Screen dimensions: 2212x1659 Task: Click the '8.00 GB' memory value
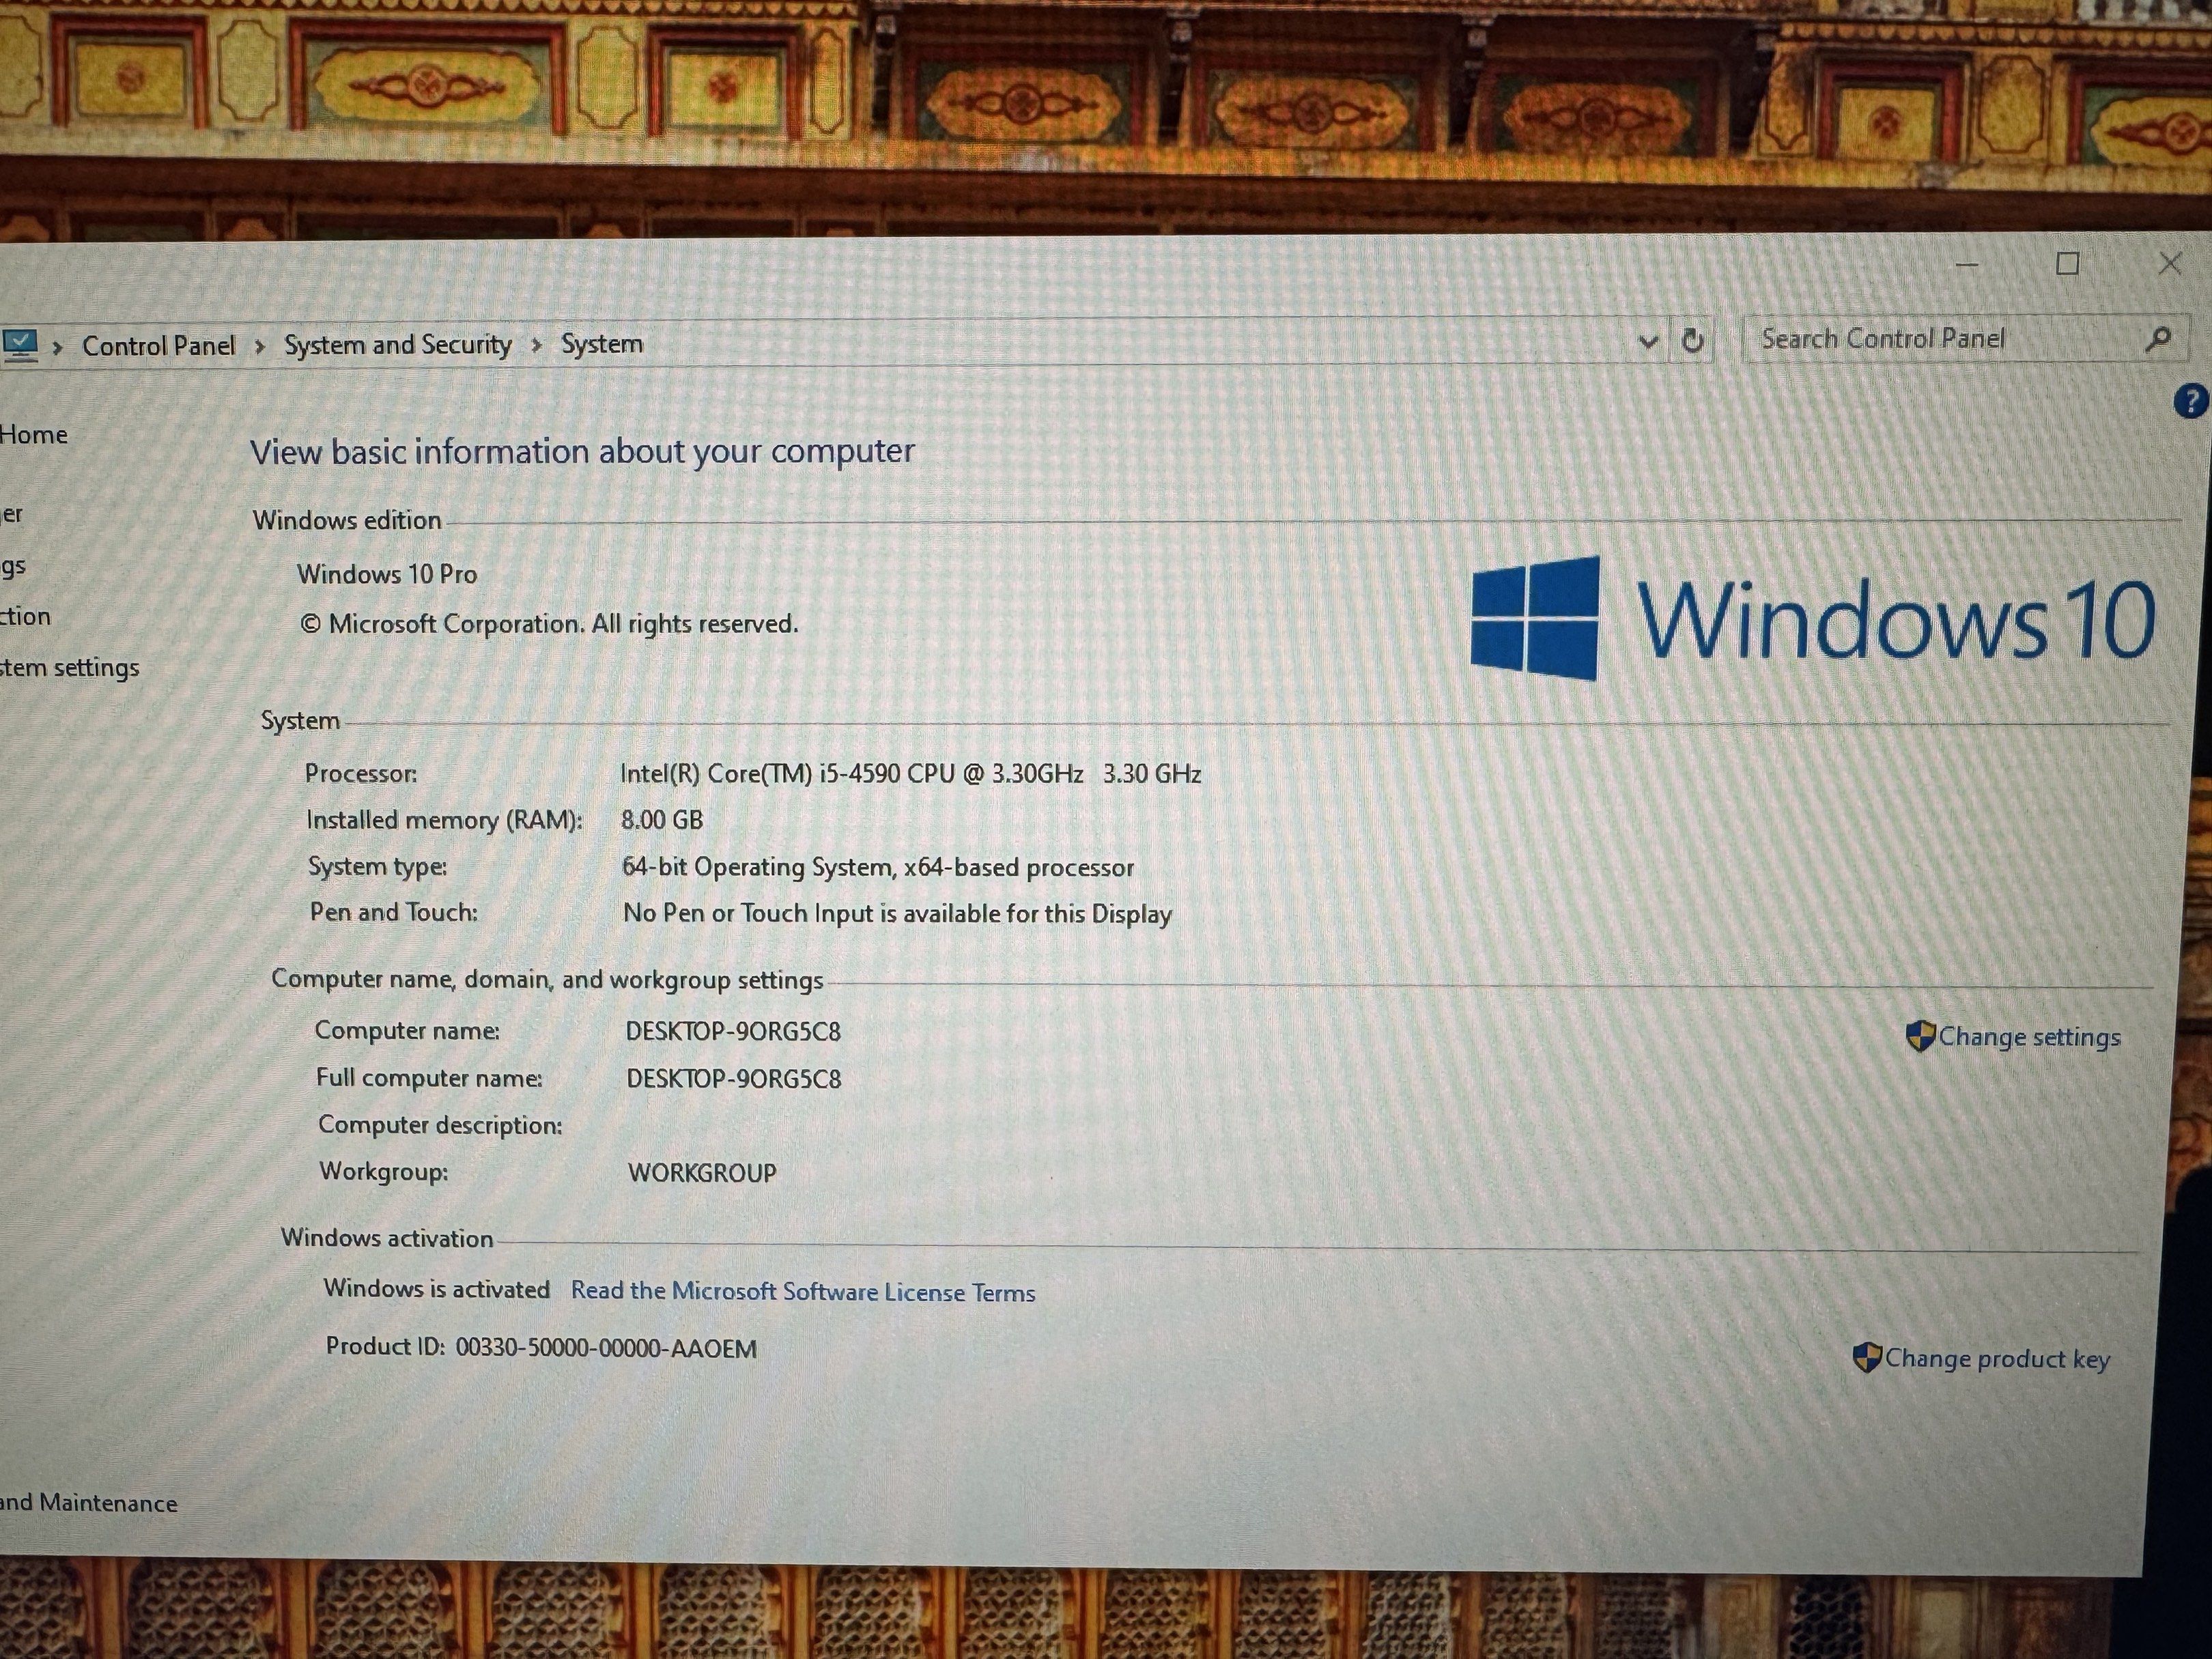pos(662,820)
